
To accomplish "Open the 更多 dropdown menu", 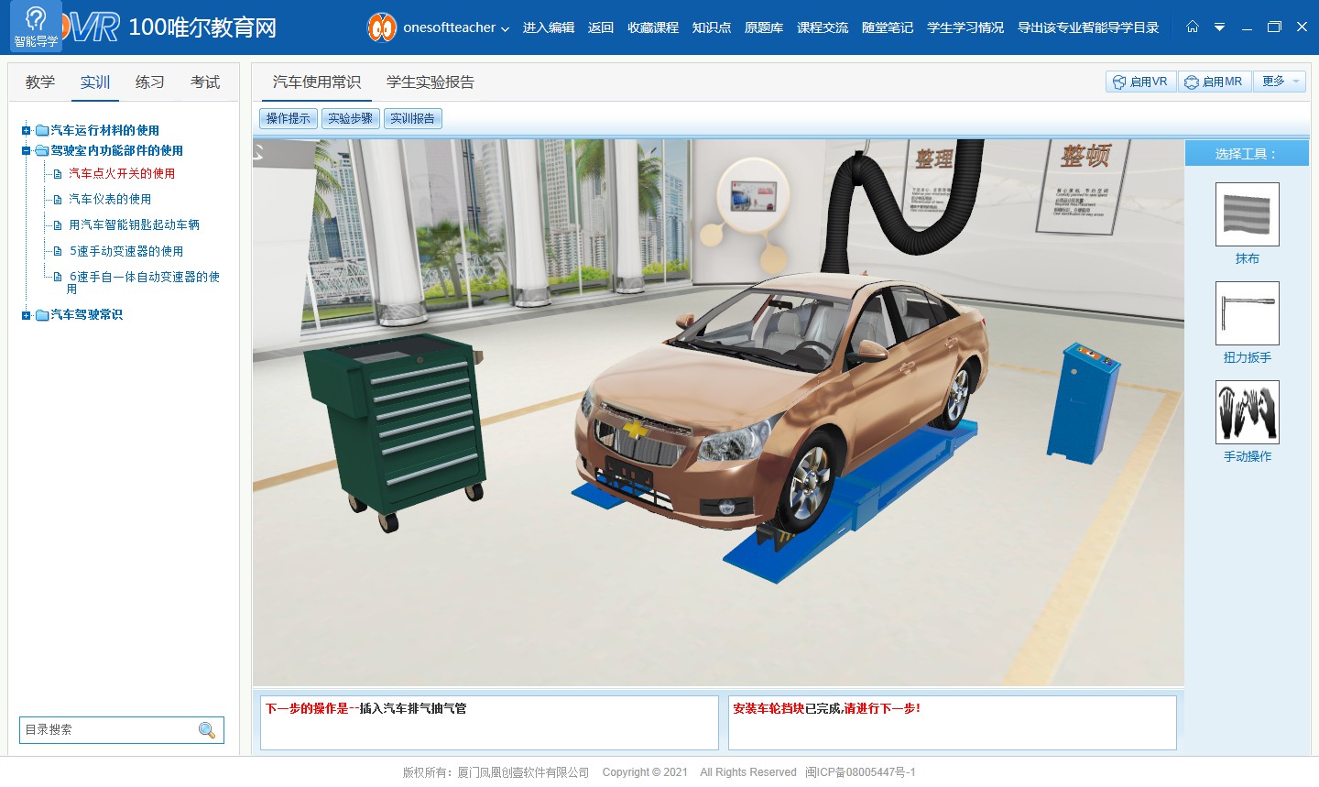I will tap(1281, 82).
